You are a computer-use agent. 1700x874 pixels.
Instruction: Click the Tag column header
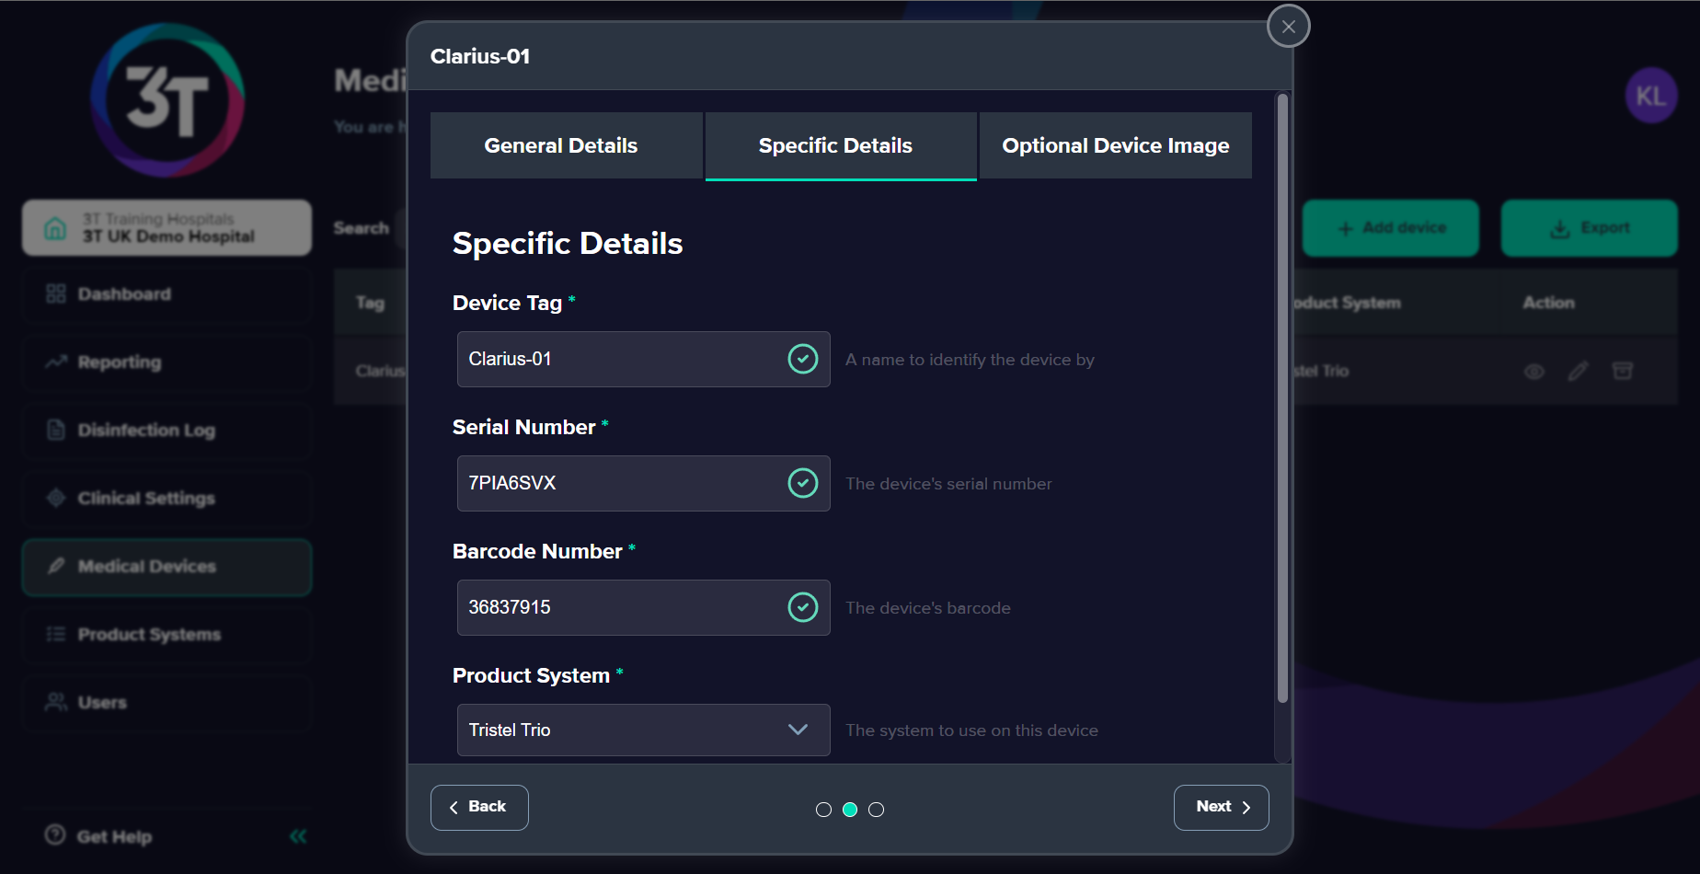click(370, 303)
